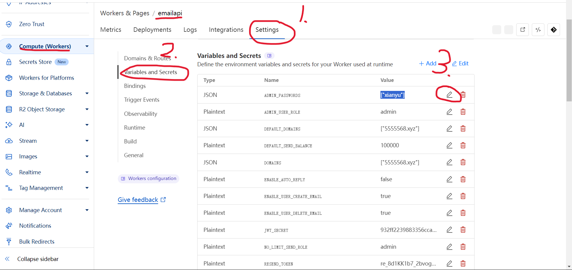Edit the ENABLE_AUTO_REPLY variable

click(x=449, y=179)
